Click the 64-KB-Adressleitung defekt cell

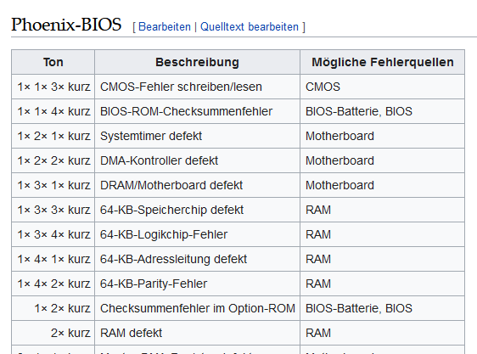(x=197, y=259)
